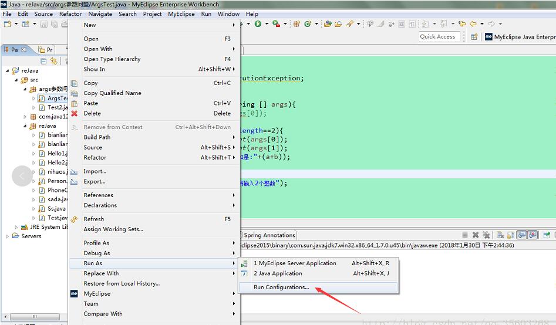Switch to the Spring Annotations tab
This screenshot has width=556, height=325.
(x=269, y=235)
